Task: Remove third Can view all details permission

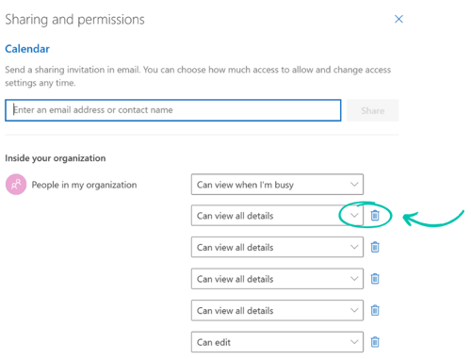Action: [375, 279]
